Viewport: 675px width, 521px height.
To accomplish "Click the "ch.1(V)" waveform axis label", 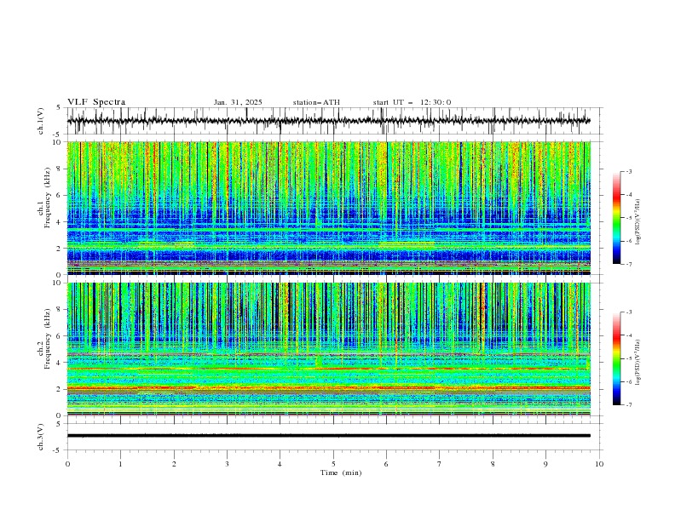I will [41, 121].
